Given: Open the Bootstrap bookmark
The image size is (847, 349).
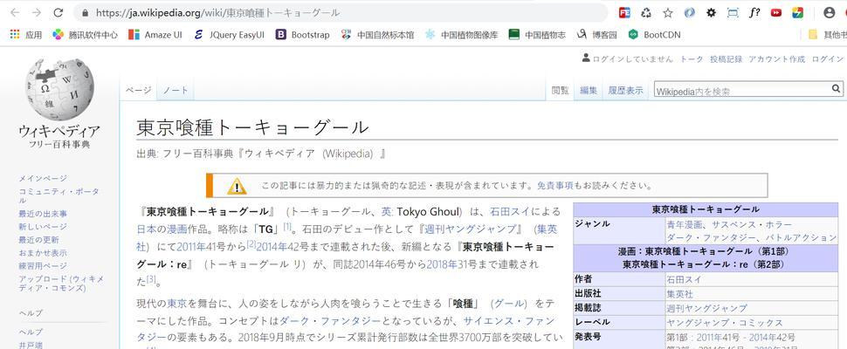Looking at the screenshot, I should [x=302, y=35].
